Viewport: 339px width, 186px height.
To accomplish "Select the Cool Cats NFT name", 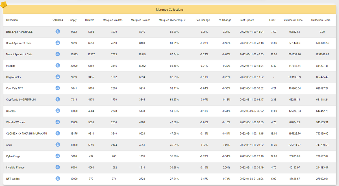I will coord(14,88).
